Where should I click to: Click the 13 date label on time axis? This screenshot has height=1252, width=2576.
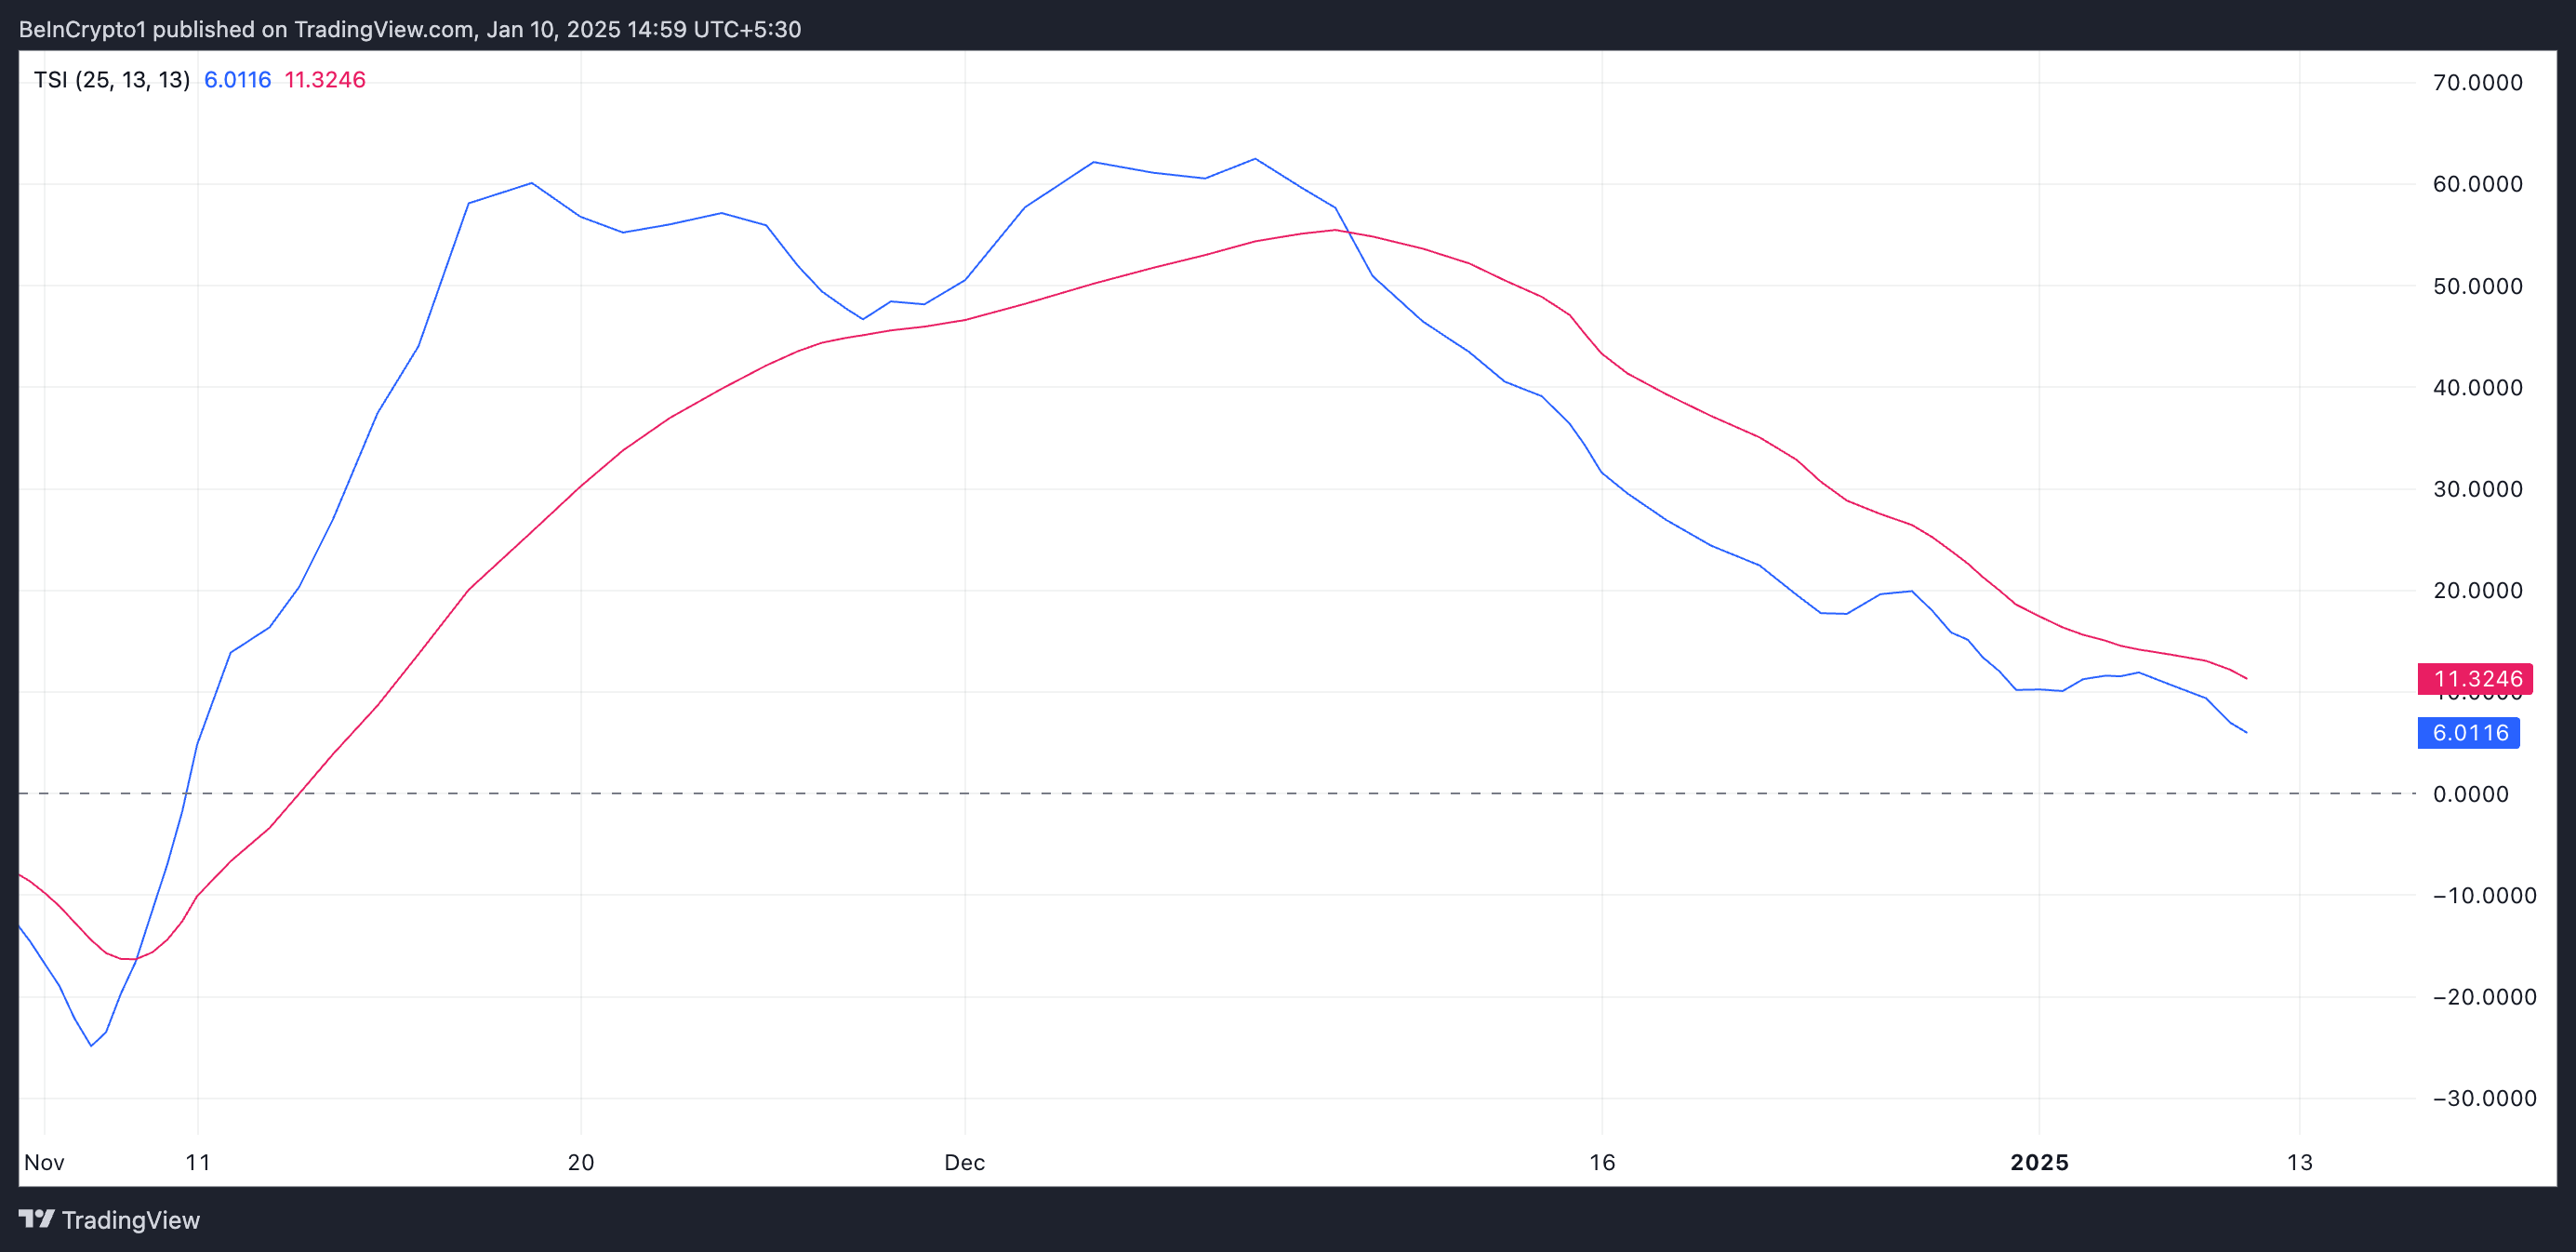[x=2300, y=1162]
